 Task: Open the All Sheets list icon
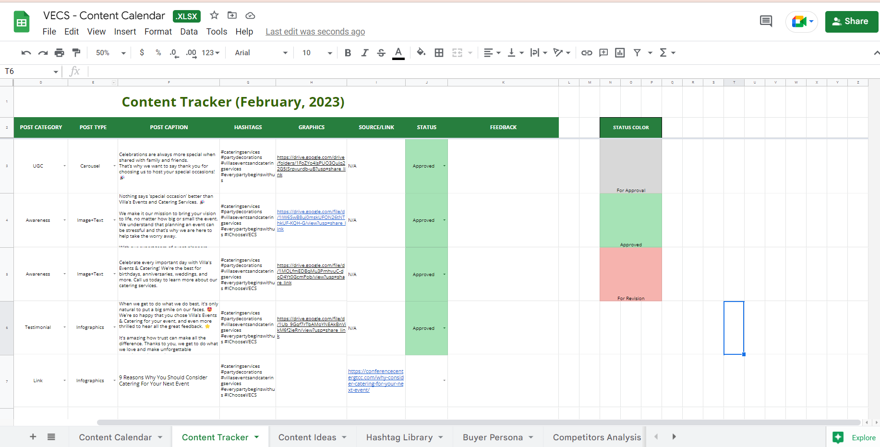point(51,436)
